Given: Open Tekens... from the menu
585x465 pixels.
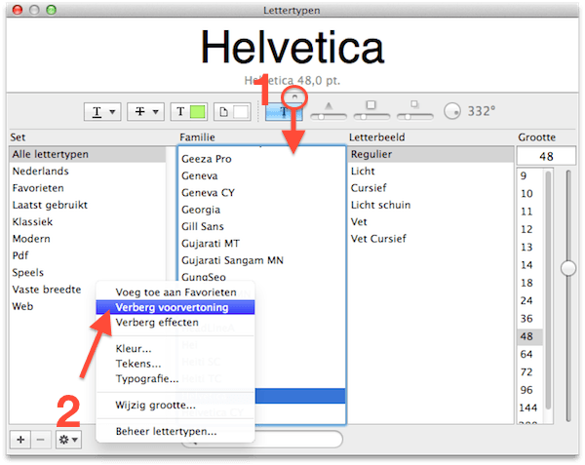Looking at the screenshot, I should pyautogui.click(x=175, y=364).
